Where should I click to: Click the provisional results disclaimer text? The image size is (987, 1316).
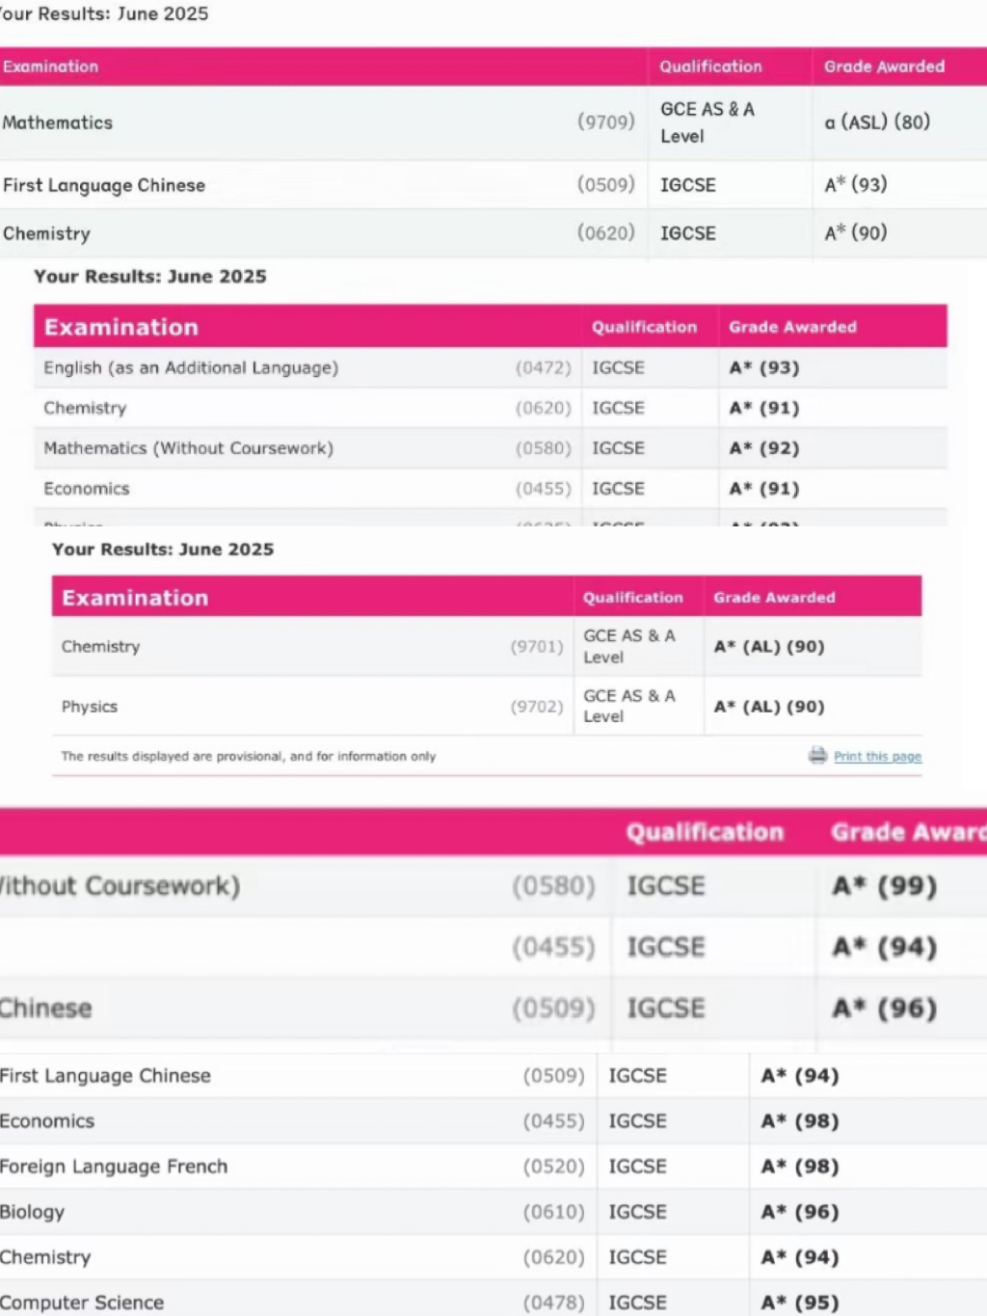click(x=248, y=757)
